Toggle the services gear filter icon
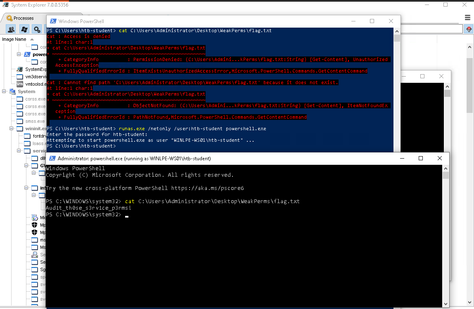The height and width of the screenshot is (309, 474). coord(37,29)
